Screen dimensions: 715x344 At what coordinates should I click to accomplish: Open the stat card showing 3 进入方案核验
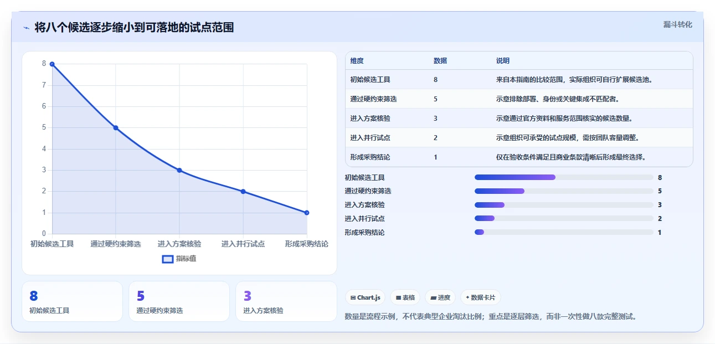(286, 301)
